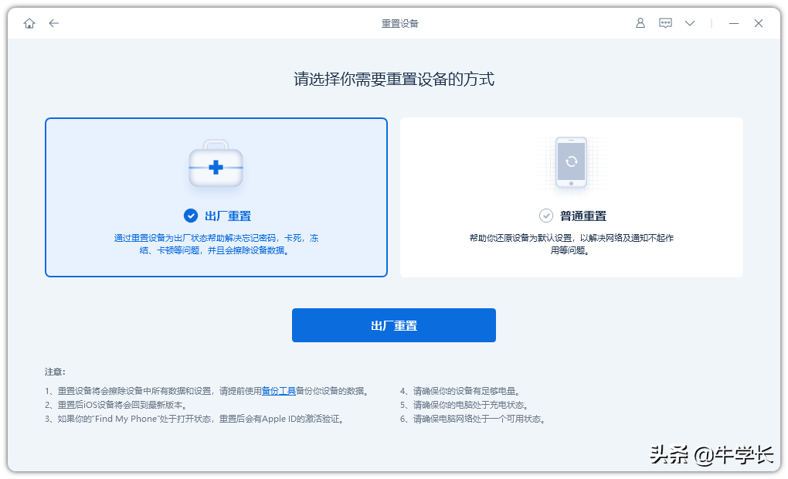The width and height of the screenshot is (788, 479).
Task: Click the home icon in the title bar
Action: coord(29,23)
